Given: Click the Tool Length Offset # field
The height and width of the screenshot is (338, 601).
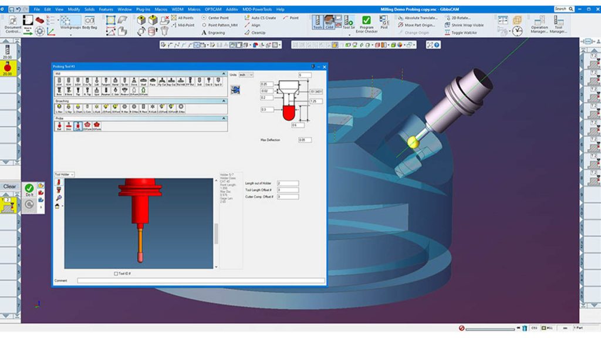Looking at the screenshot, I should coord(288,190).
